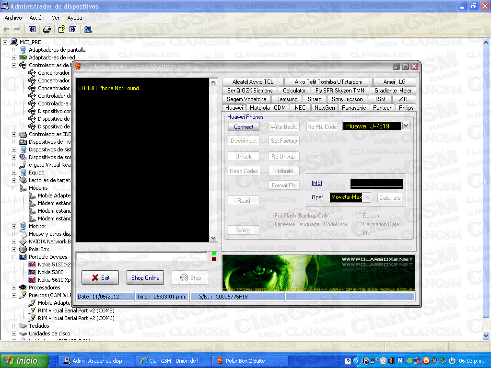Click the scan for hardware changes icon
Image resolution: width=491 pixels, height=368 pixels.
click(x=88, y=29)
